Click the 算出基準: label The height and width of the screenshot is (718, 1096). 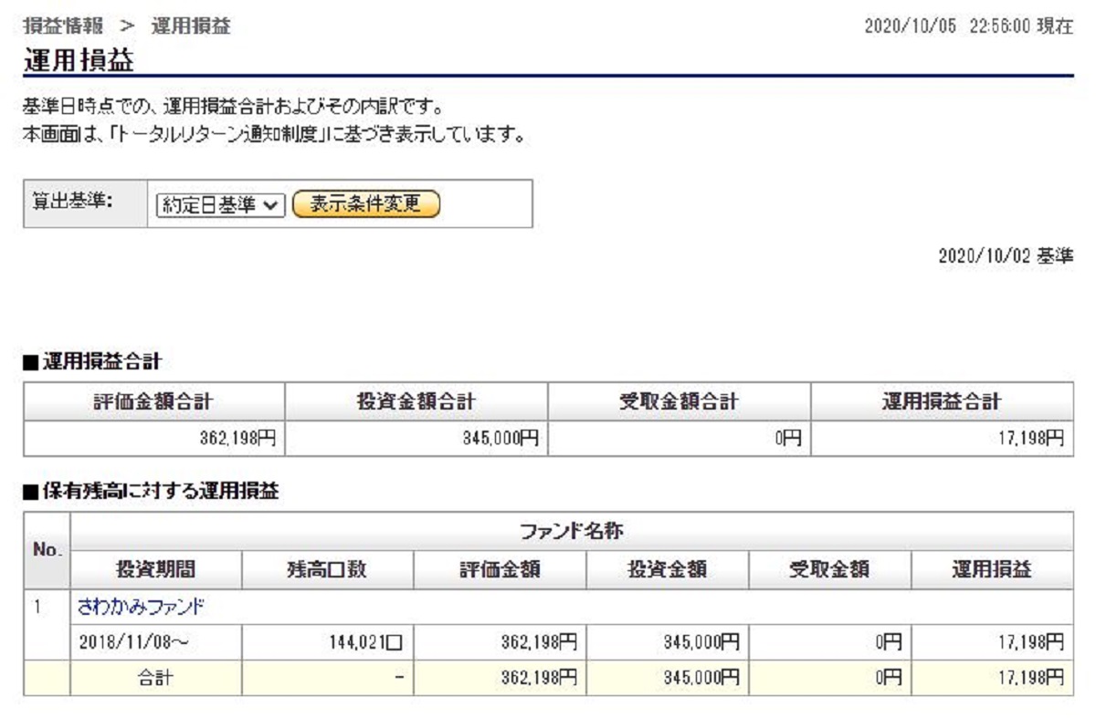(72, 201)
